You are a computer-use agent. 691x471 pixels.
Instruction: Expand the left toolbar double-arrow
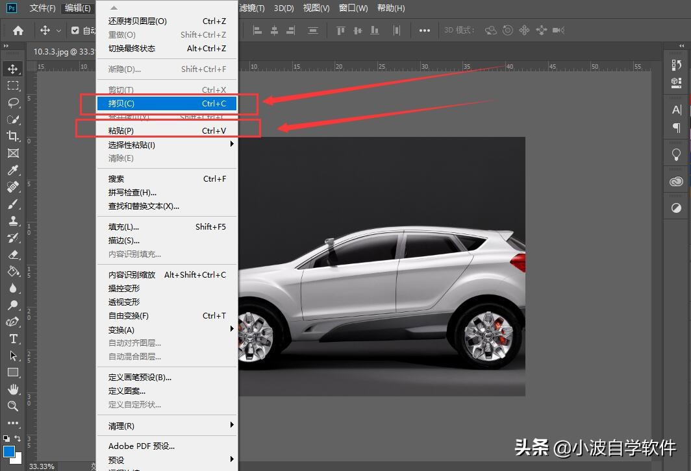6,46
